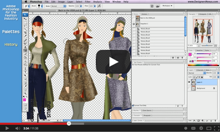Viewport: 220px width, 132px height.
Task: Toggle lock all icon
Action: point(202,77)
